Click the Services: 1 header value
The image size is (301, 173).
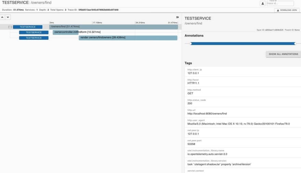[x=31, y=10]
